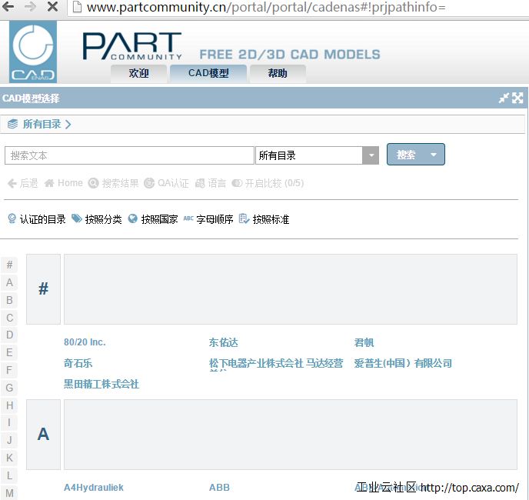The height and width of the screenshot is (500, 529).
Task: Click the browser address bar URL
Action: [x=266, y=7]
